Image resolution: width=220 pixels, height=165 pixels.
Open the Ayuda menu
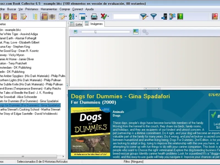tap(89, 9)
